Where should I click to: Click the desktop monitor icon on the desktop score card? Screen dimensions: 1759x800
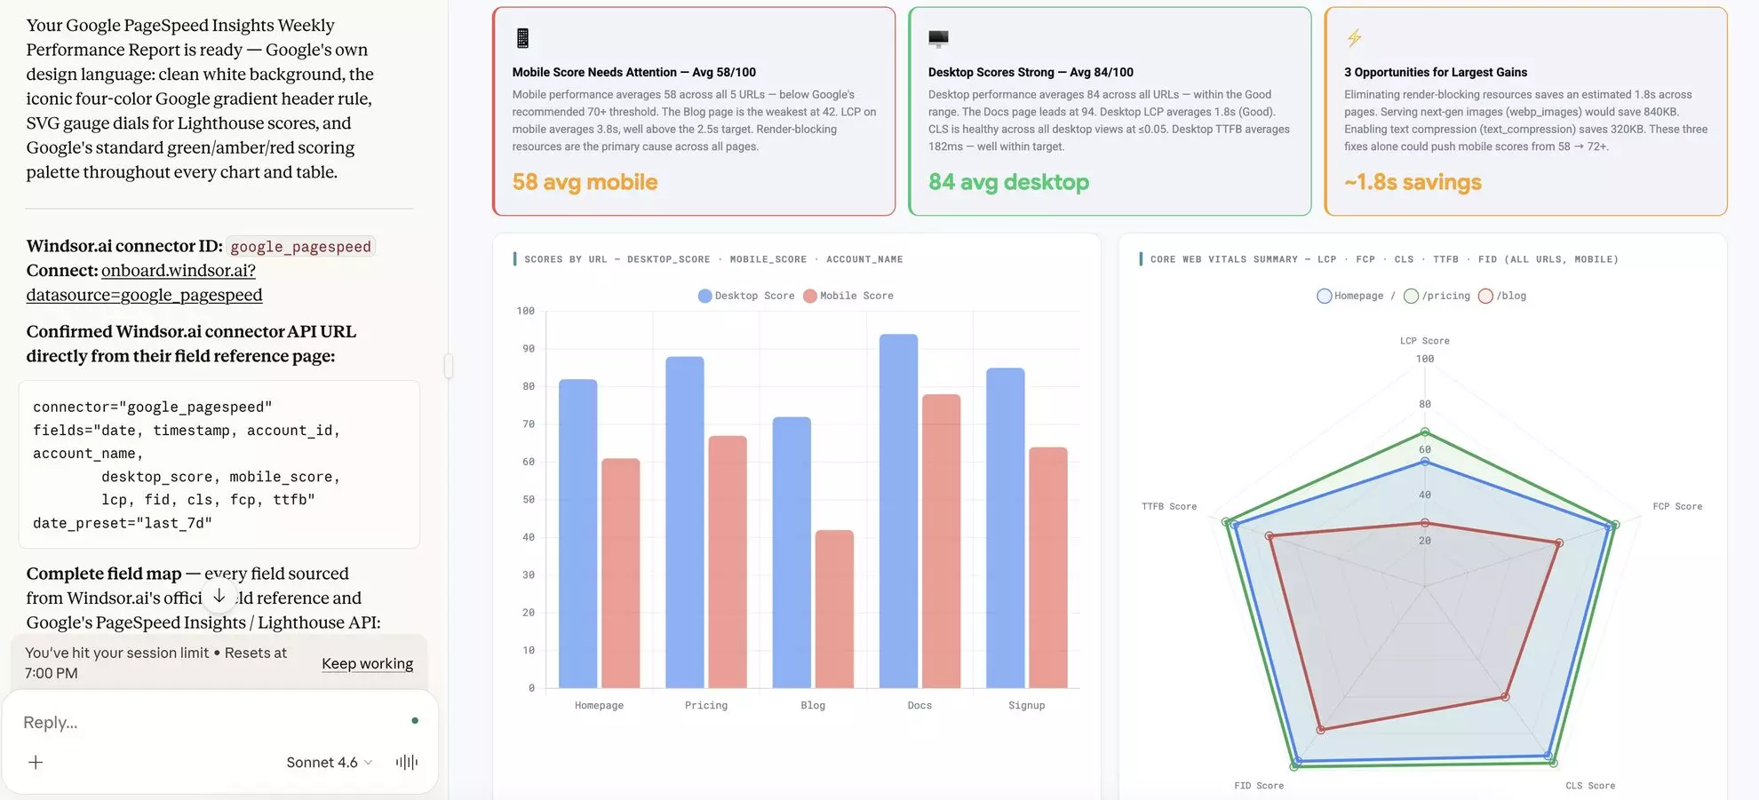coord(939,37)
